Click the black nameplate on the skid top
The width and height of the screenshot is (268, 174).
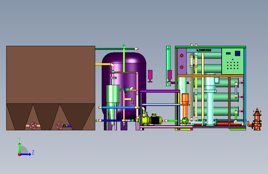click(x=204, y=50)
